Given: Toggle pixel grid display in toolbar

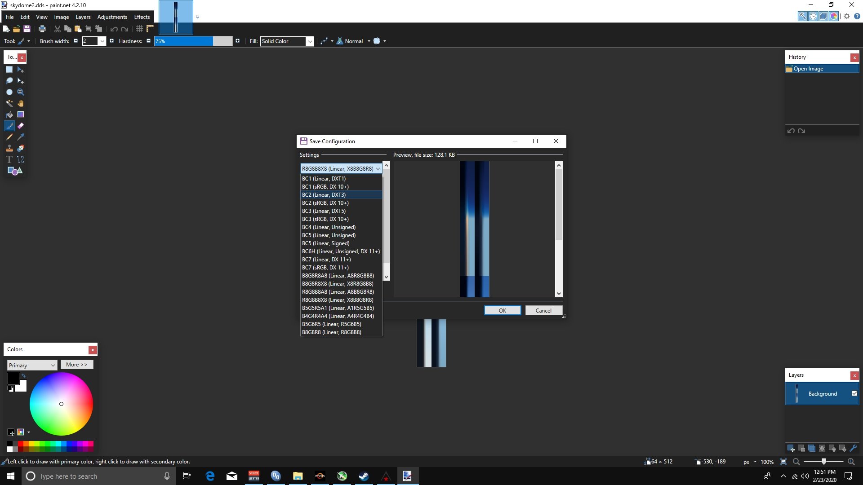Looking at the screenshot, I should click(x=139, y=29).
